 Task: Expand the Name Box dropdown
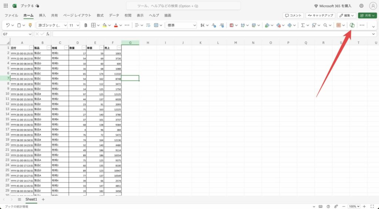[30, 34]
